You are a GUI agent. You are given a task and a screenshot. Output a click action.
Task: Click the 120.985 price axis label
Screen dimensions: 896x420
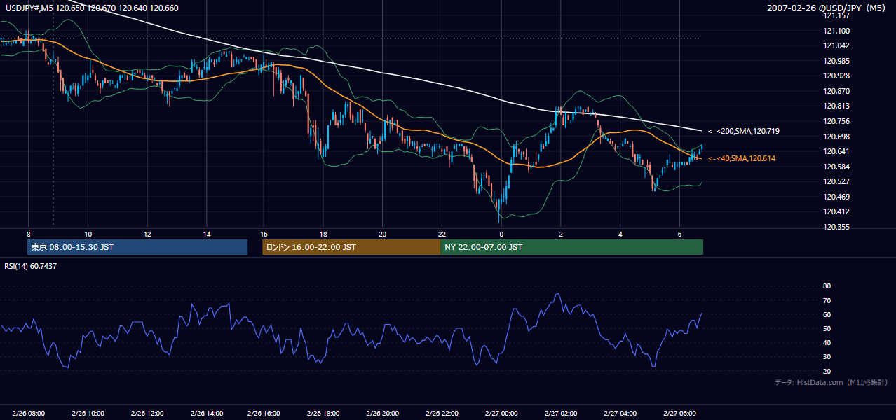tap(836, 61)
